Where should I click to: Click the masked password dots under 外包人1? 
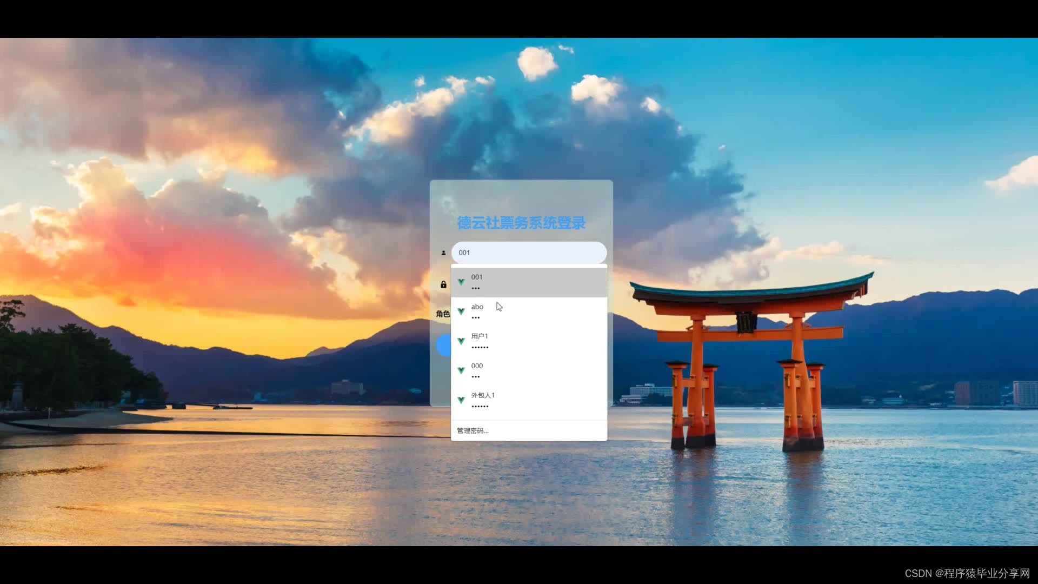pos(480,406)
